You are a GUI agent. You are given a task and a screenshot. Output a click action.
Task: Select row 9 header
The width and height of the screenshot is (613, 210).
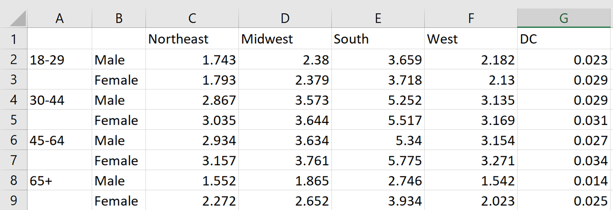(13, 201)
